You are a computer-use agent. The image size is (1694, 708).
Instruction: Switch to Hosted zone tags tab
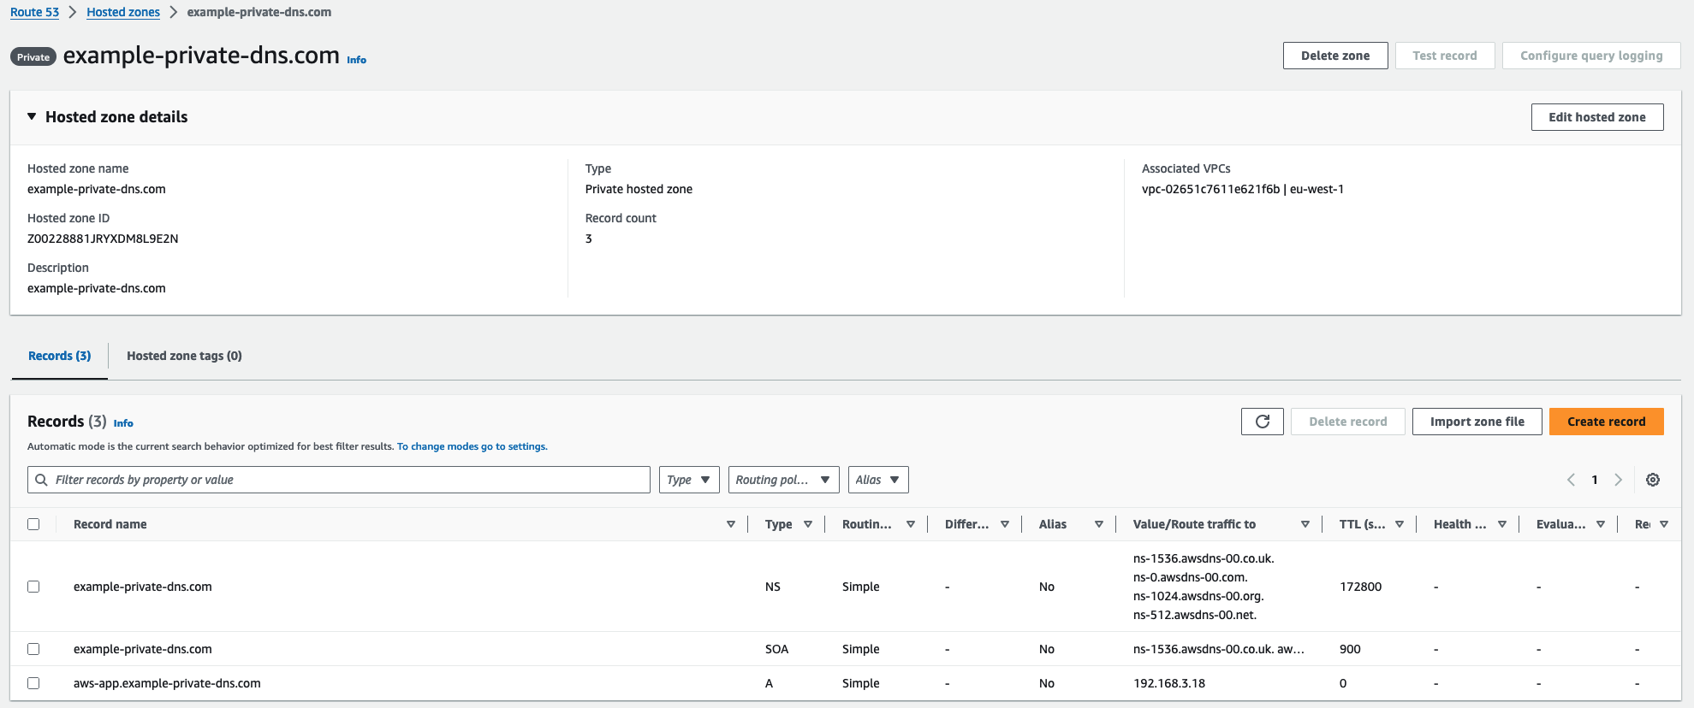pyautogui.click(x=184, y=356)
